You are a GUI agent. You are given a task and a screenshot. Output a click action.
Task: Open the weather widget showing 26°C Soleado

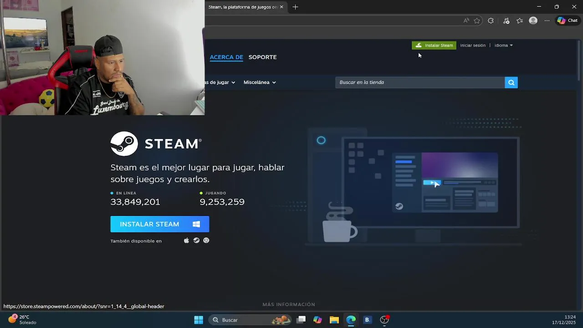21,319
